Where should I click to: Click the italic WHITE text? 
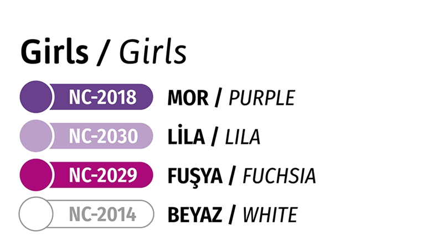pos(270,214)
